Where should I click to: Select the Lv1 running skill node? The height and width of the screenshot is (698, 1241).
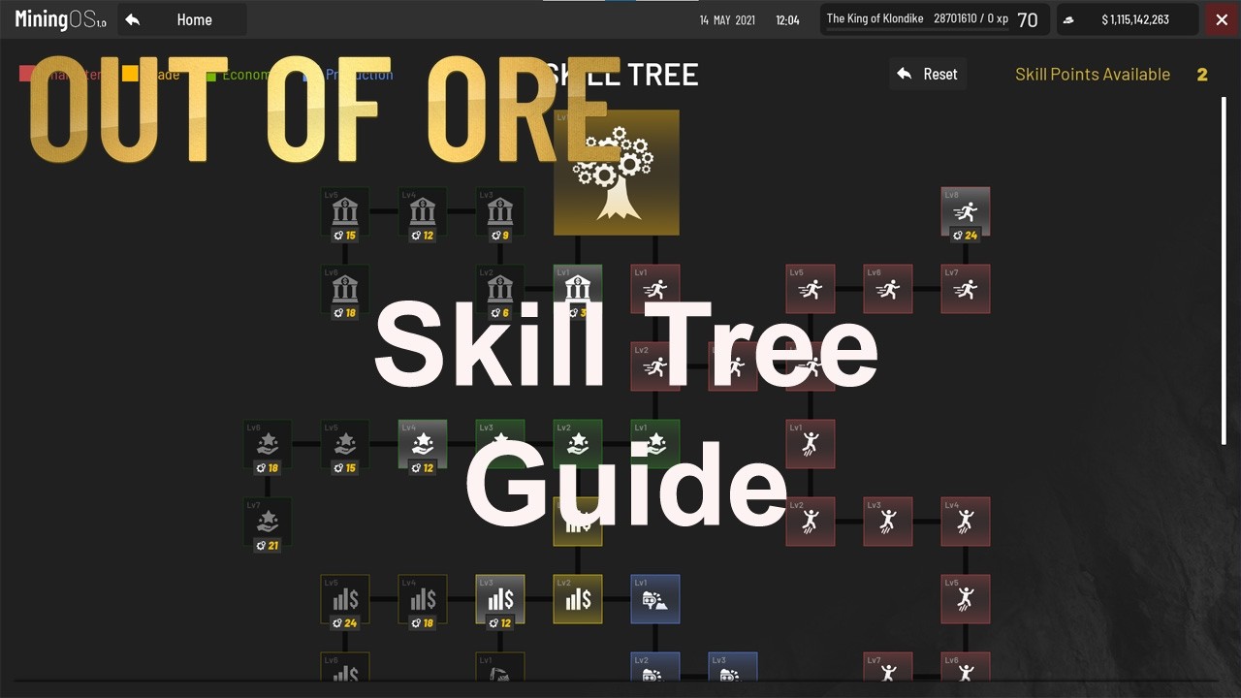tap(655, 289)
